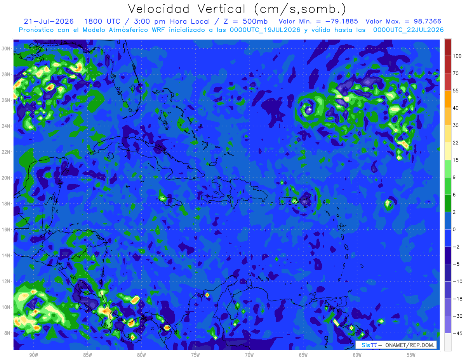Select the light green swatch between 9 and 15
Image resolution: width=466 pixels, height=360 pixels.
click(x=448, y=169)
